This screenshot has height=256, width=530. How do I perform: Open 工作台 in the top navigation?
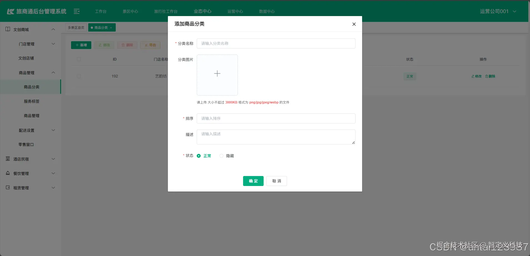pos(101,11)
